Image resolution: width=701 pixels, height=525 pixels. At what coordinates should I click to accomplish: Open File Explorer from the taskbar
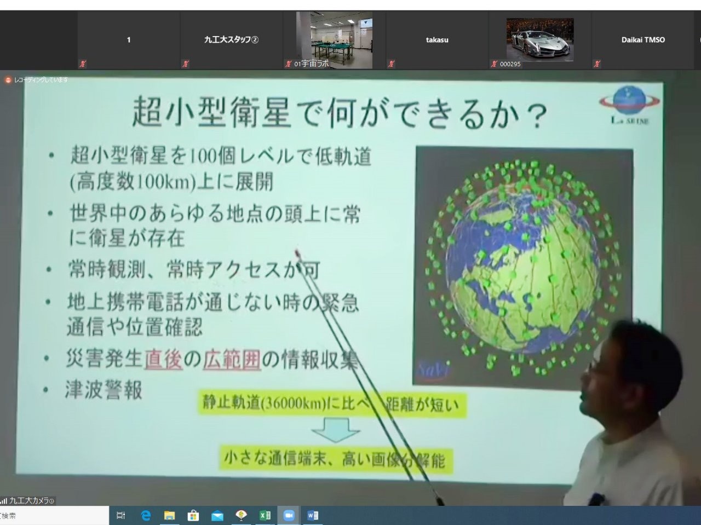(169, 515)
